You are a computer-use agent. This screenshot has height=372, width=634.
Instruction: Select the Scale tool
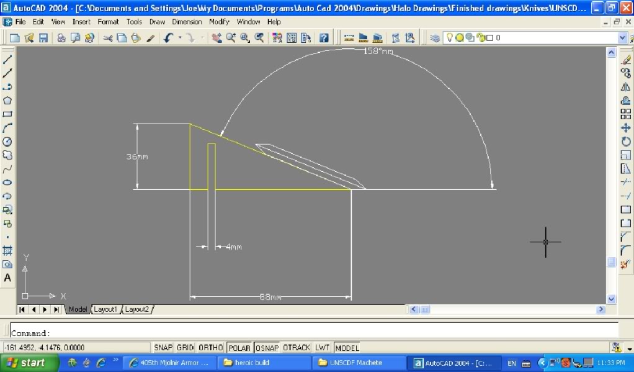626,155
